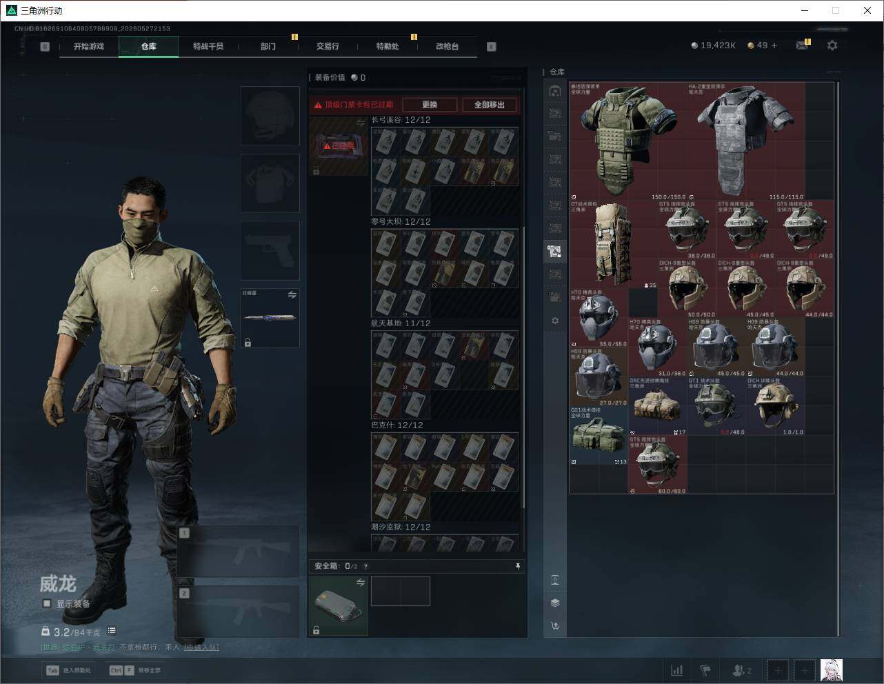Viewport: 884px width, 684px height.
Task: Open warehouse sidebar settings gear
Action: coord(555,321)
